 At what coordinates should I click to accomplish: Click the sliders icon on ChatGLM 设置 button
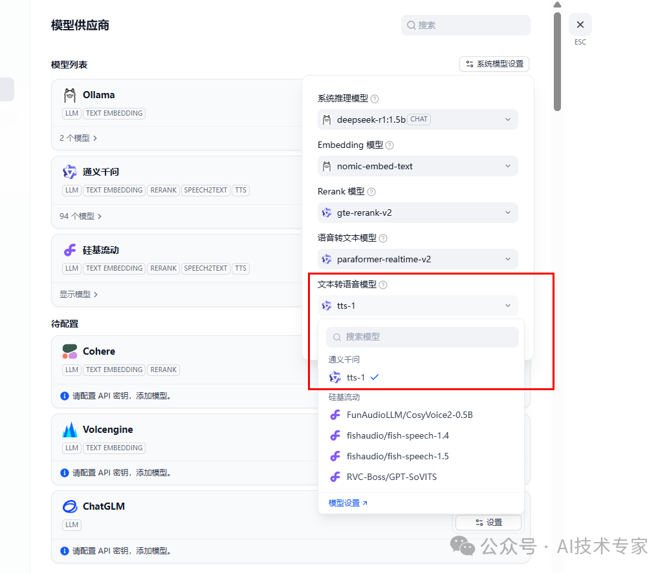pyautogui.click(x=479, y=523)
